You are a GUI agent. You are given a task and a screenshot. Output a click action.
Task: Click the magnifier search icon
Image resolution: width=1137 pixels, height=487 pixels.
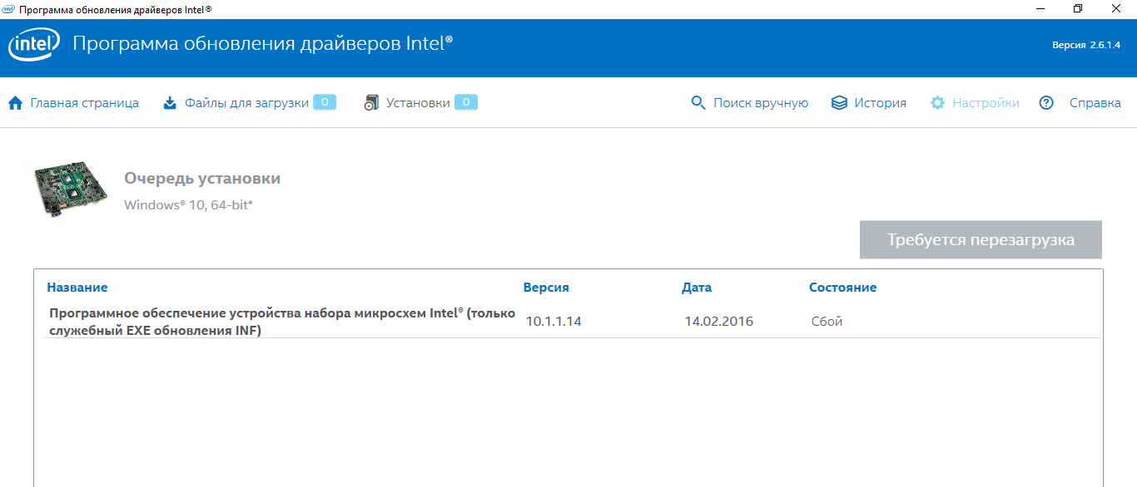point(698,103)
